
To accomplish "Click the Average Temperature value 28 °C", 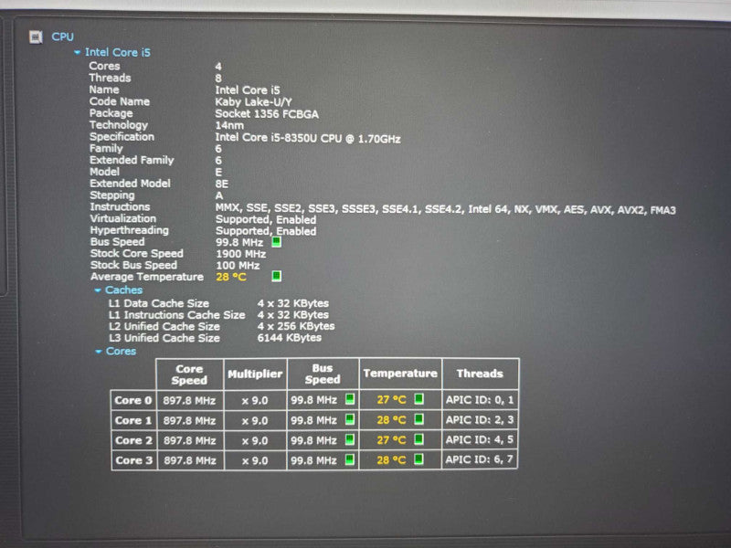I will point(231,278).
